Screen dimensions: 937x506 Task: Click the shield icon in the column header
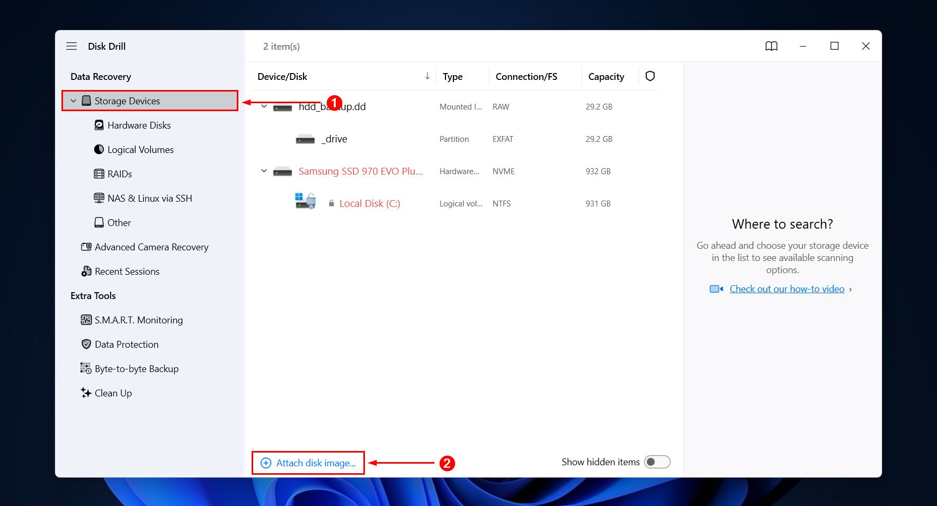pos(650,76)
